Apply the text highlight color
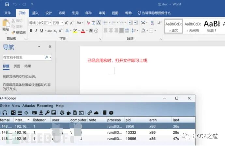Screen dimensions: 225x146 click(x=75, y=30)
